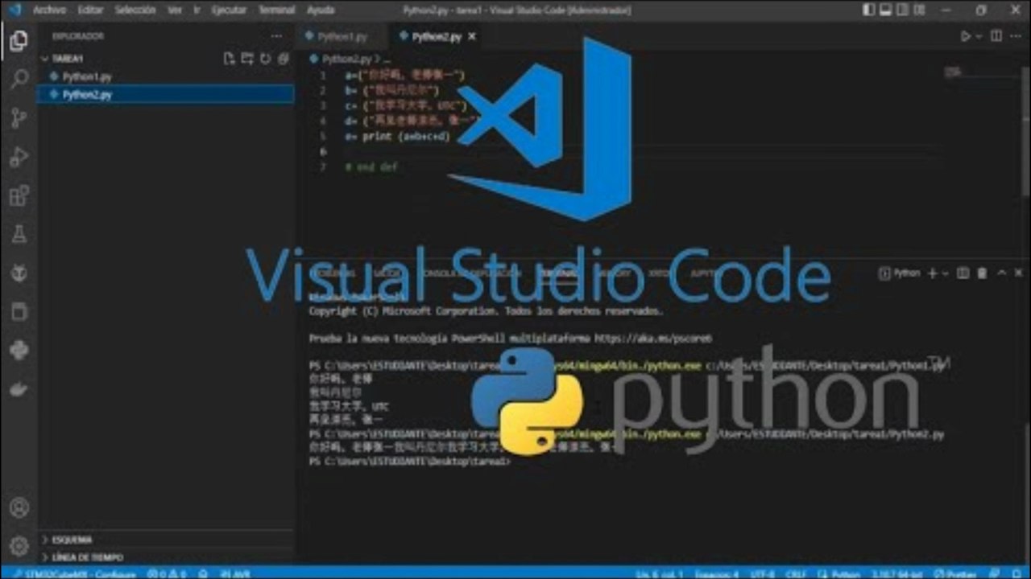This screenshot has height=579, width=1031.
Task: Collapse all folders in Explorer
Action: 283,59
